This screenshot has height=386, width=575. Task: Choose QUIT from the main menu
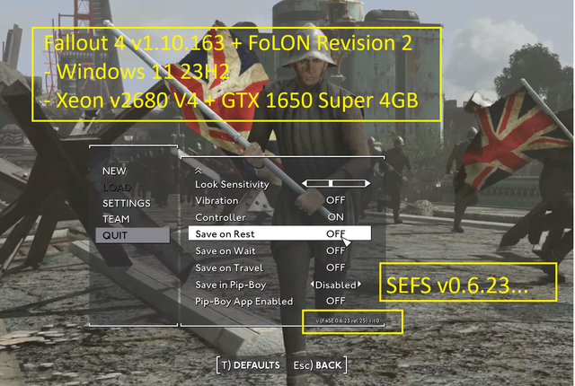pyautogui.click(x=133, y=235)
